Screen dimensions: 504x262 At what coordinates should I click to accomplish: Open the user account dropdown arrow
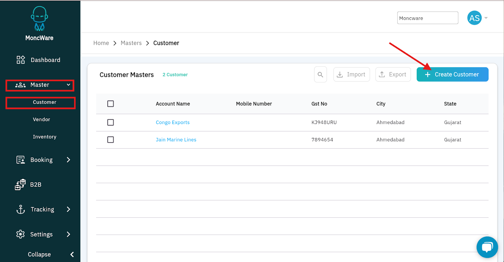[x=486, y=18]
